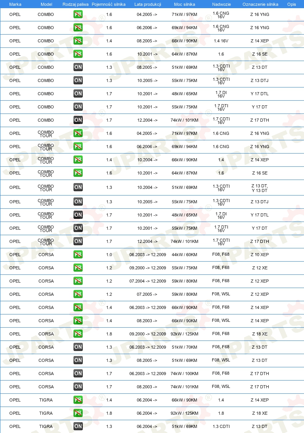Select the '1.0' engine capacity cell
Viewport: 304px width, 433px height.
pyautogui.click(x=109, y=255)
